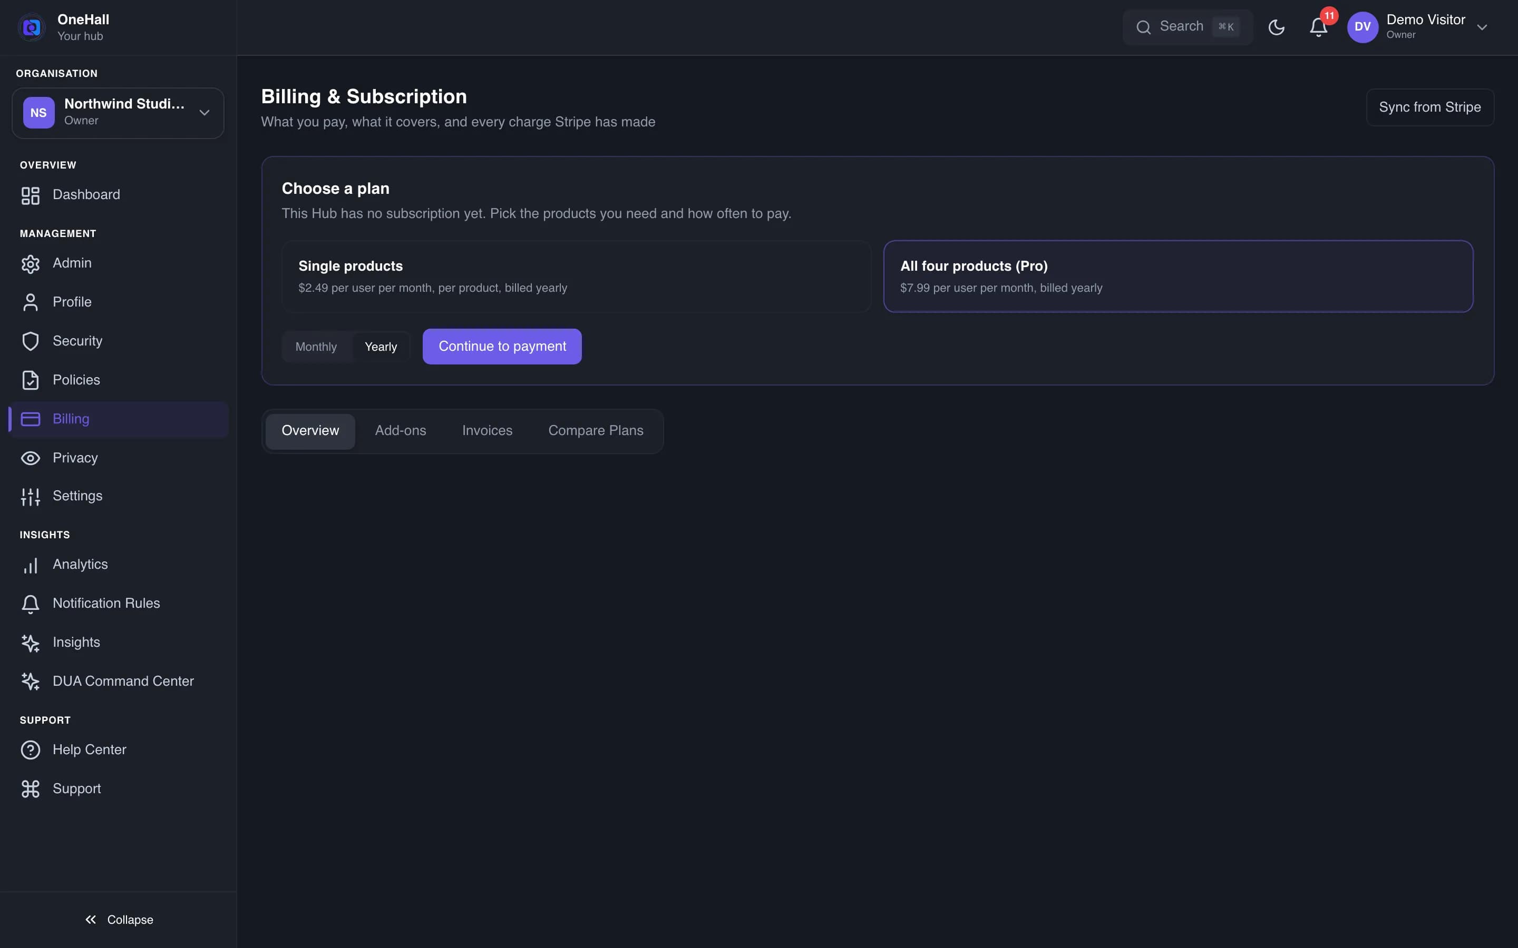Click the Admin gear icon

[x=30, y=264]
